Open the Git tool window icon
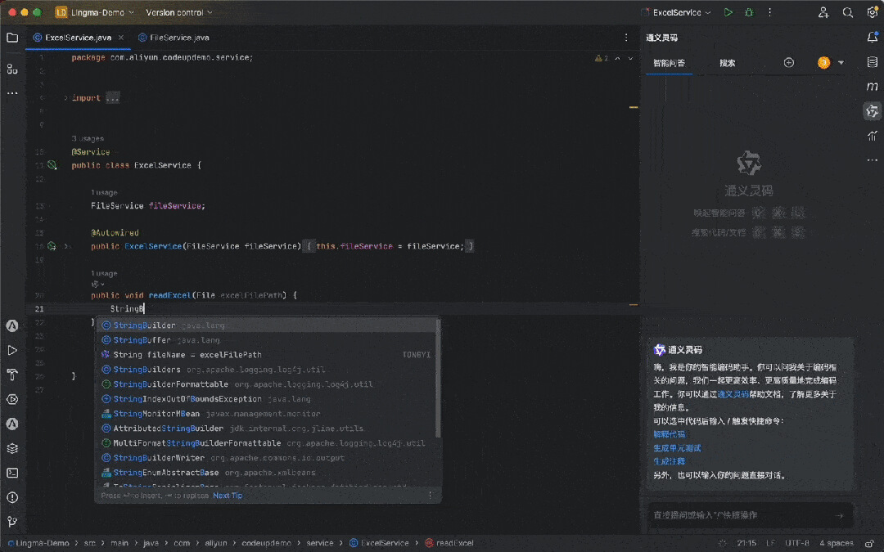The width and height of the screenshot is (884, 552). click(12, 522)
